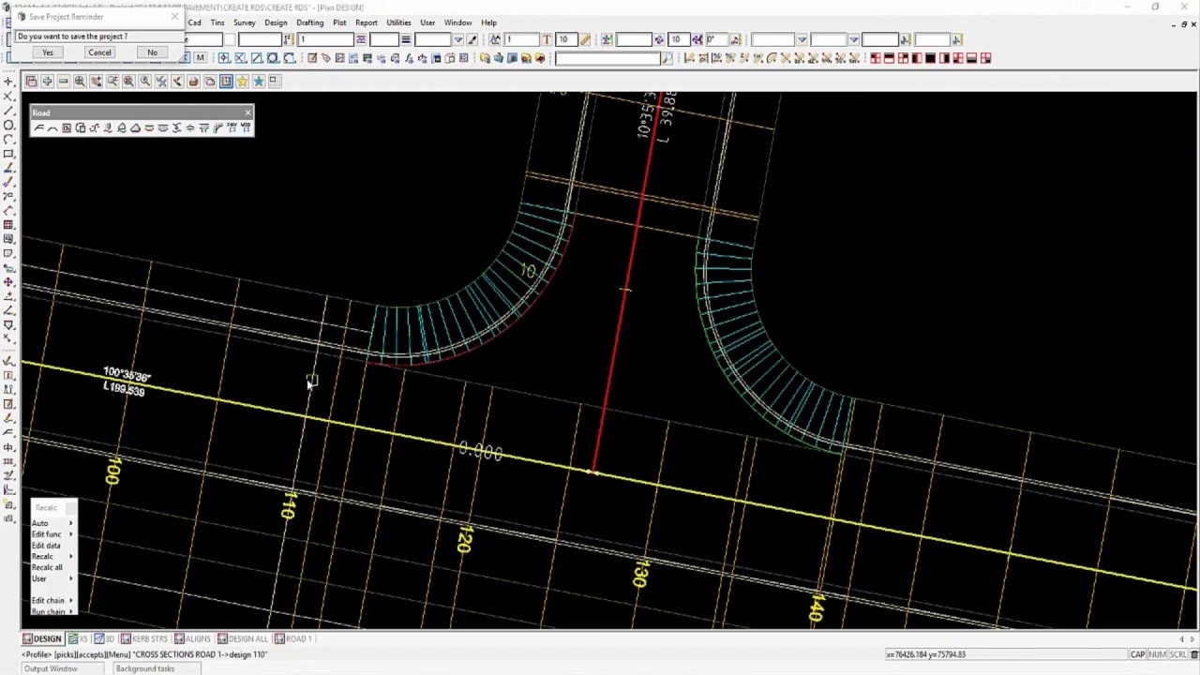Open the Cad menu
The image size is (1200, 675).
tap(194, 22)
